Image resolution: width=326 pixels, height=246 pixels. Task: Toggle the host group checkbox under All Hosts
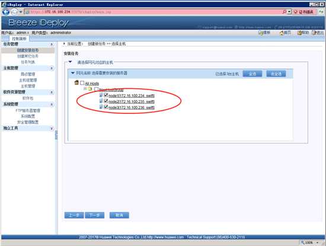coord(96,89)
